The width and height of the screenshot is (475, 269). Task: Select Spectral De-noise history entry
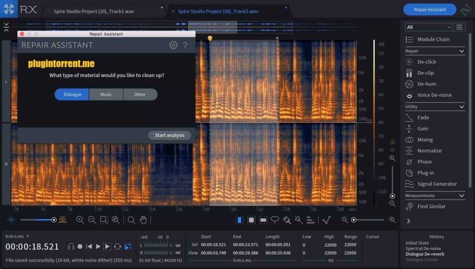[x=423, y=249]
